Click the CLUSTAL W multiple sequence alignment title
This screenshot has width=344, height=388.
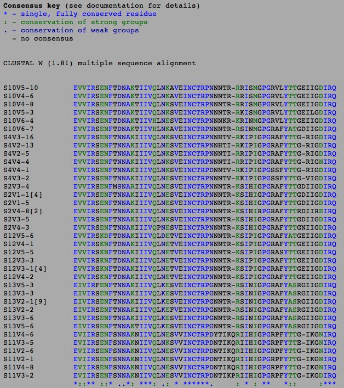[x=99, y=63]
